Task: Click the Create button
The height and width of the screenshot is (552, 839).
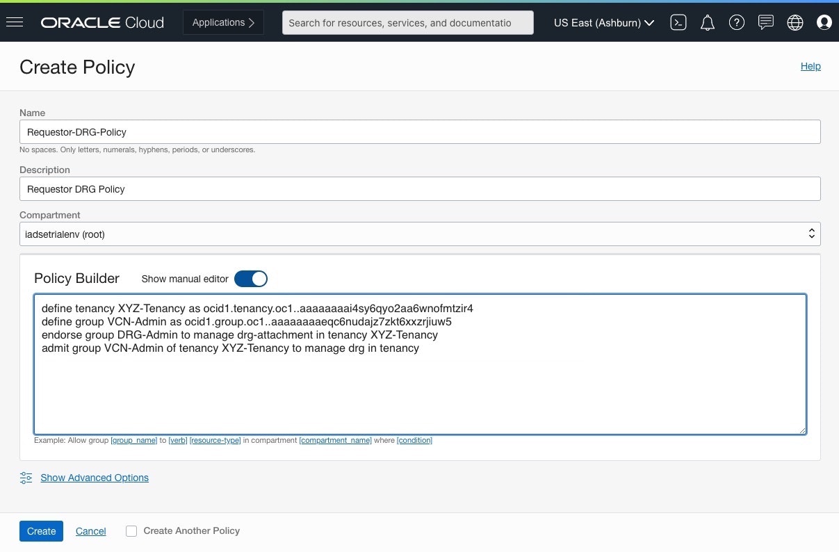Action: pos(41,531)
